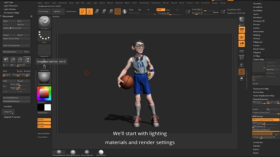Expand the Polygroups subpalette
This screenshot has height=157, width=280.
pos(258,42)
